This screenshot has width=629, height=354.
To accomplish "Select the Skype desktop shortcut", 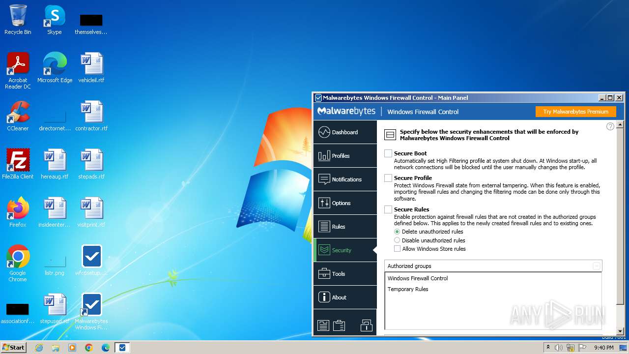I will 55,20.
